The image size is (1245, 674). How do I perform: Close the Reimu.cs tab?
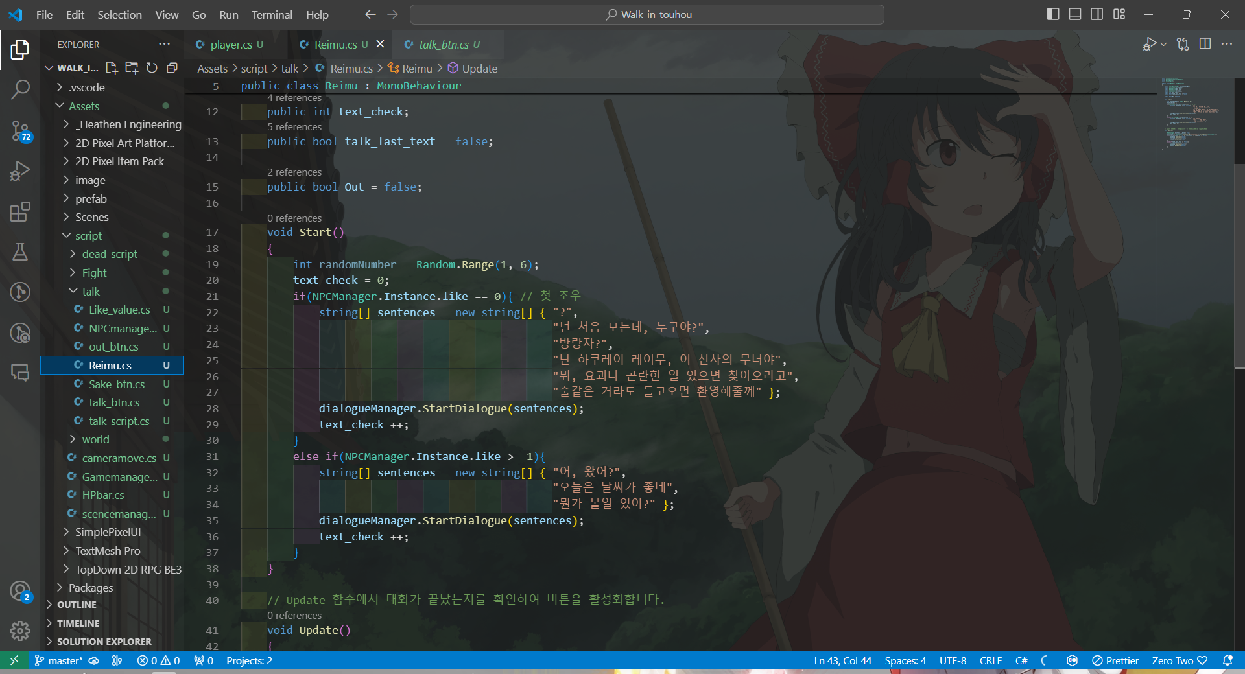381,44
